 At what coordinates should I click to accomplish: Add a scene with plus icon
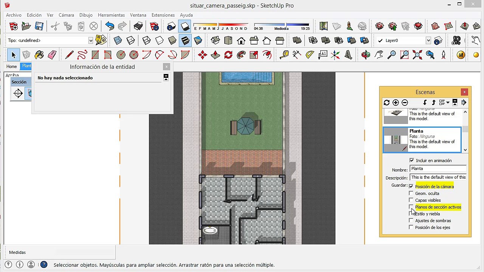[x=396, y=102]
